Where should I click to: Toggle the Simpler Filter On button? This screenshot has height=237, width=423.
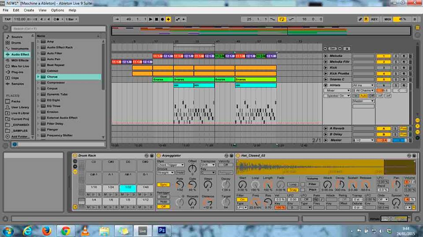click(242, 200)
